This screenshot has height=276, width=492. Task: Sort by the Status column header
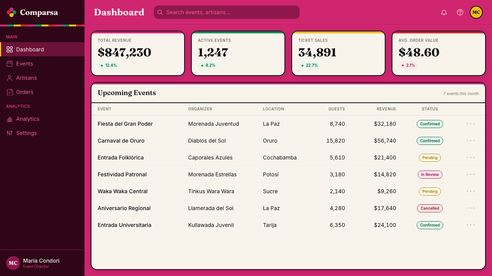(430, 109)
